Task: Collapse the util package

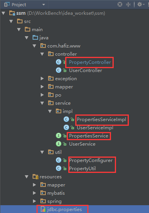Action: 42,152
